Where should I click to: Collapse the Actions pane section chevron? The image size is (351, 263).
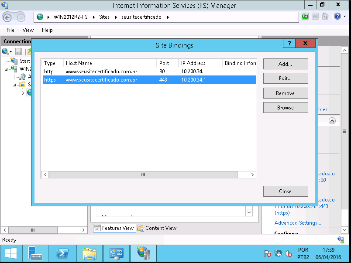332,121
